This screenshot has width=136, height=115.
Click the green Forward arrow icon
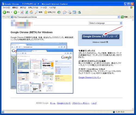[15, 12]
